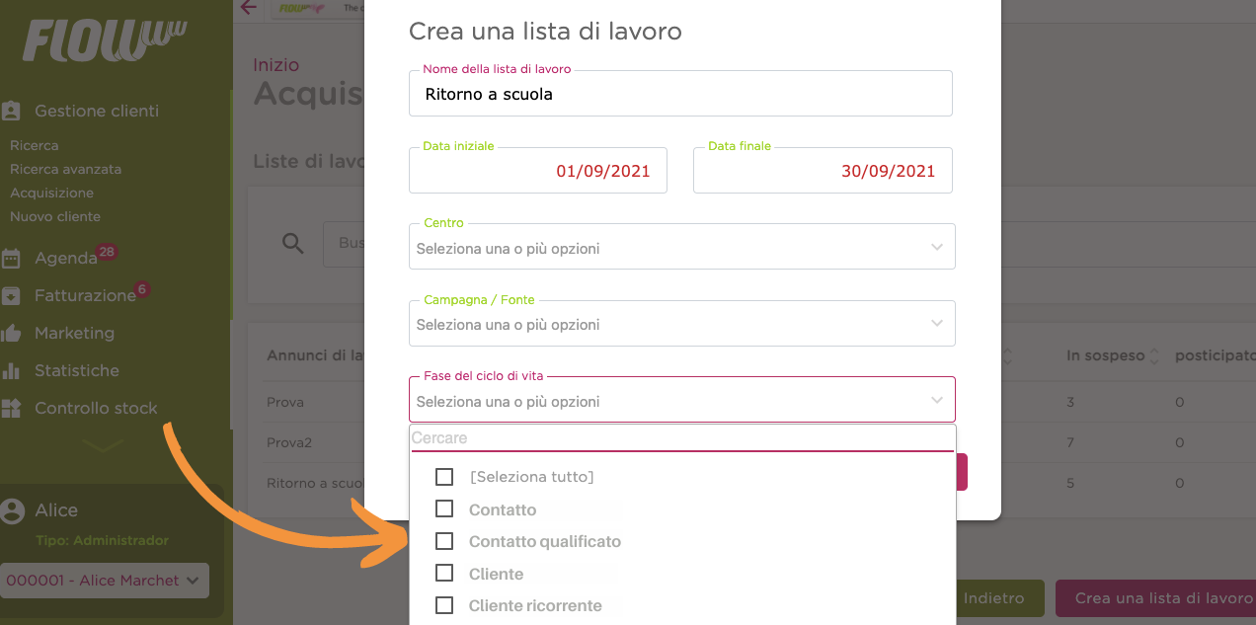Open the Statistiche menu
The width and height of the screenshot is (1256, 625).
click(x=77, y=370)
